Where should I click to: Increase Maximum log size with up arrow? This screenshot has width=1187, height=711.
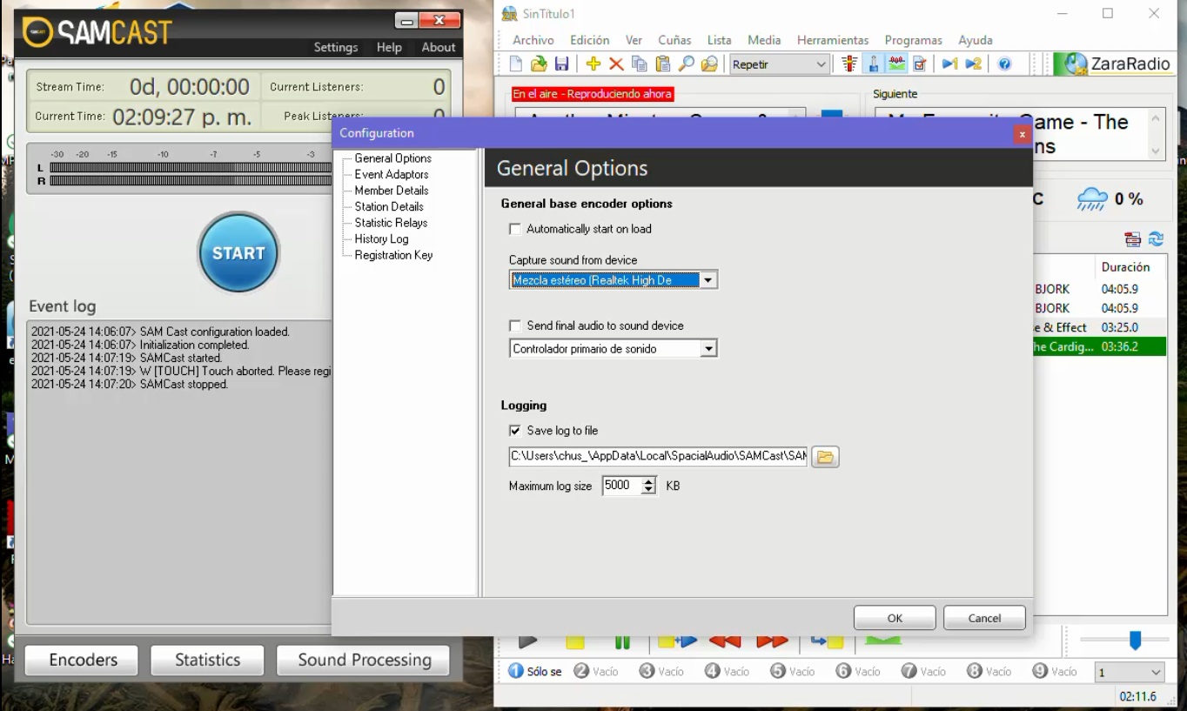[x=648, y=481]
